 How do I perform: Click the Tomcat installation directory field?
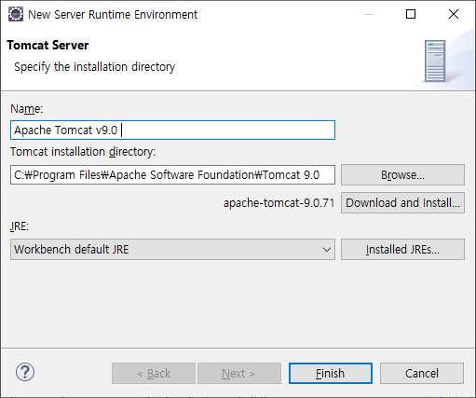pyautogui.click(x=172, y=175)
